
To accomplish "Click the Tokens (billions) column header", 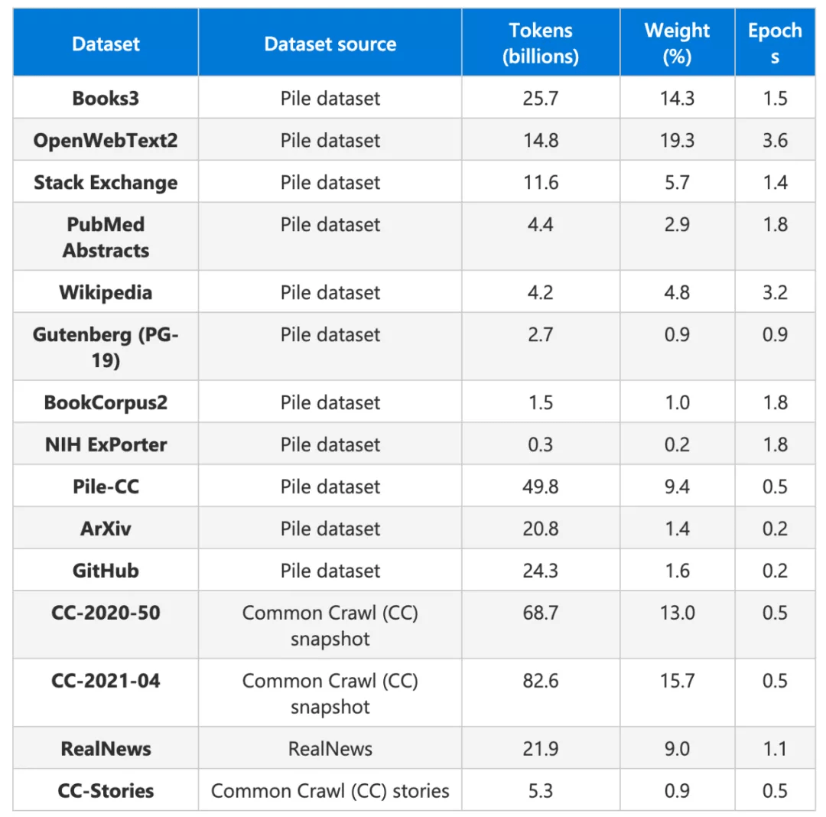I will coord(540,44).
